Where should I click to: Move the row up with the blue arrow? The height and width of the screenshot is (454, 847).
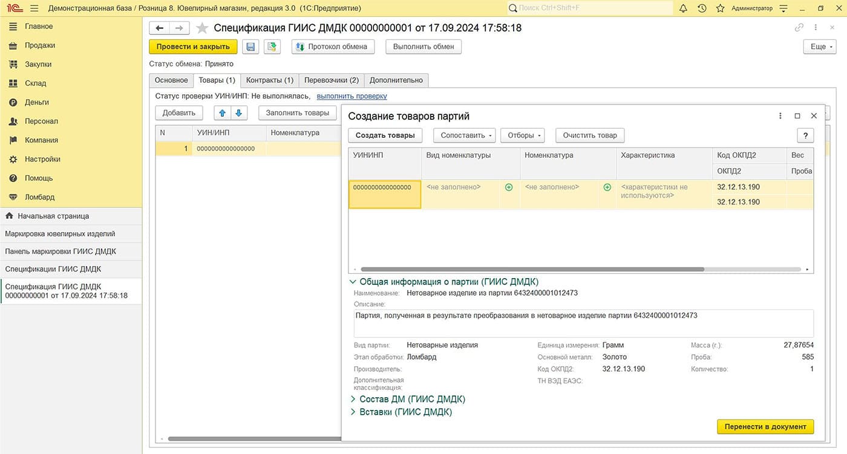pyautogui.click(x=223, y=112)
